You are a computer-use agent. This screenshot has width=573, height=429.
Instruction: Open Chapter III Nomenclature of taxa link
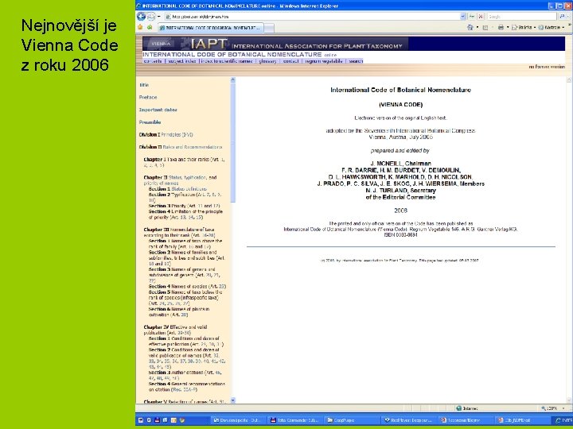[179, 232]
